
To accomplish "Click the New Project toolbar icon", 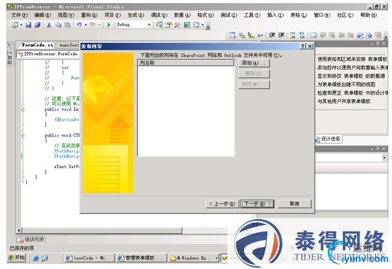I will [15, 25].
